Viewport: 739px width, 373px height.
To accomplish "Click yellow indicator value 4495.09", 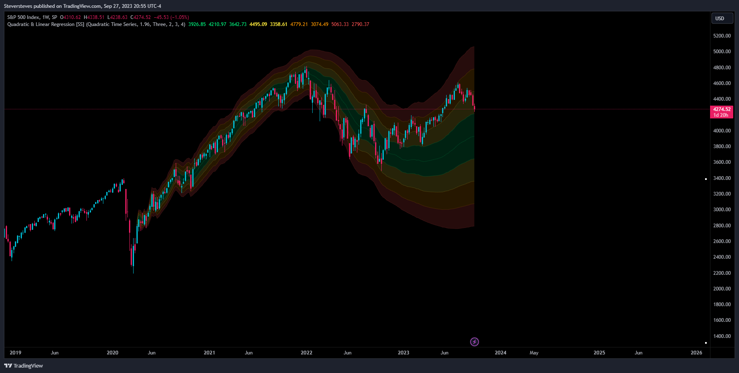I will click(258, 24).
